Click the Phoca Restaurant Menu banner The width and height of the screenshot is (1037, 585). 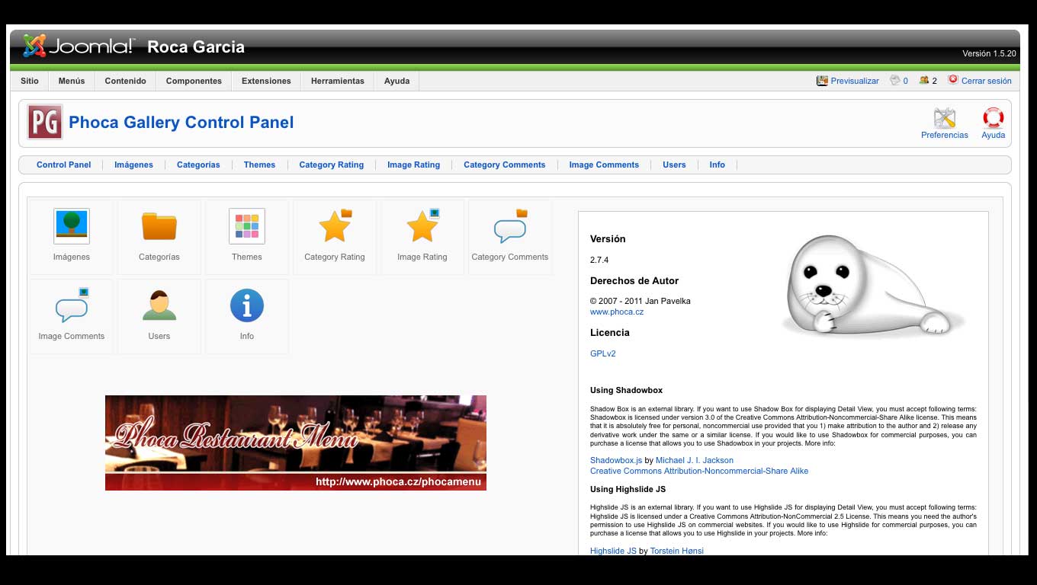point(296,443)
